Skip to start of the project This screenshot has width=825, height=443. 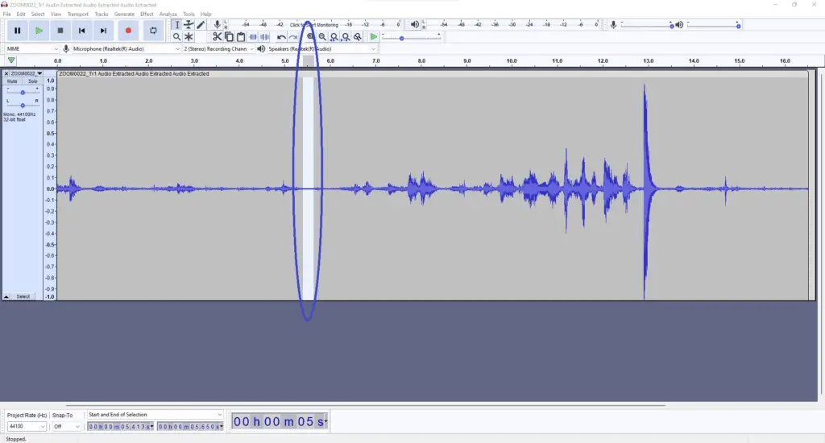pyautogui.click(x=81, y=31)
